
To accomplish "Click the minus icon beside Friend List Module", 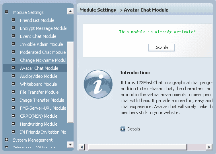I will coord(14,20).
